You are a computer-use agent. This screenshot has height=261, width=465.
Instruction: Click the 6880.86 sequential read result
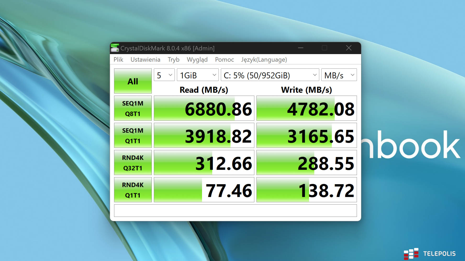[x=204, y=109]
